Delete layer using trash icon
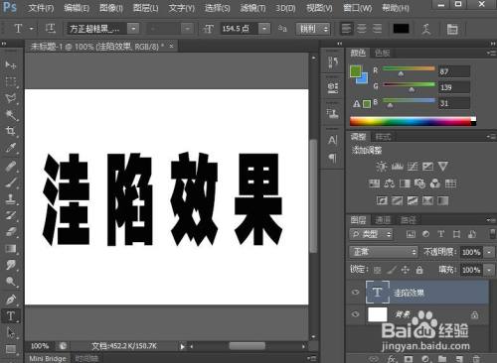 [476, 359]
